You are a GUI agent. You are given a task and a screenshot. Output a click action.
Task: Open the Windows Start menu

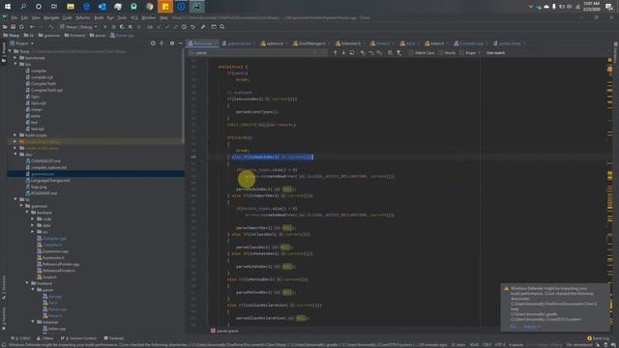tap(8, 7)
